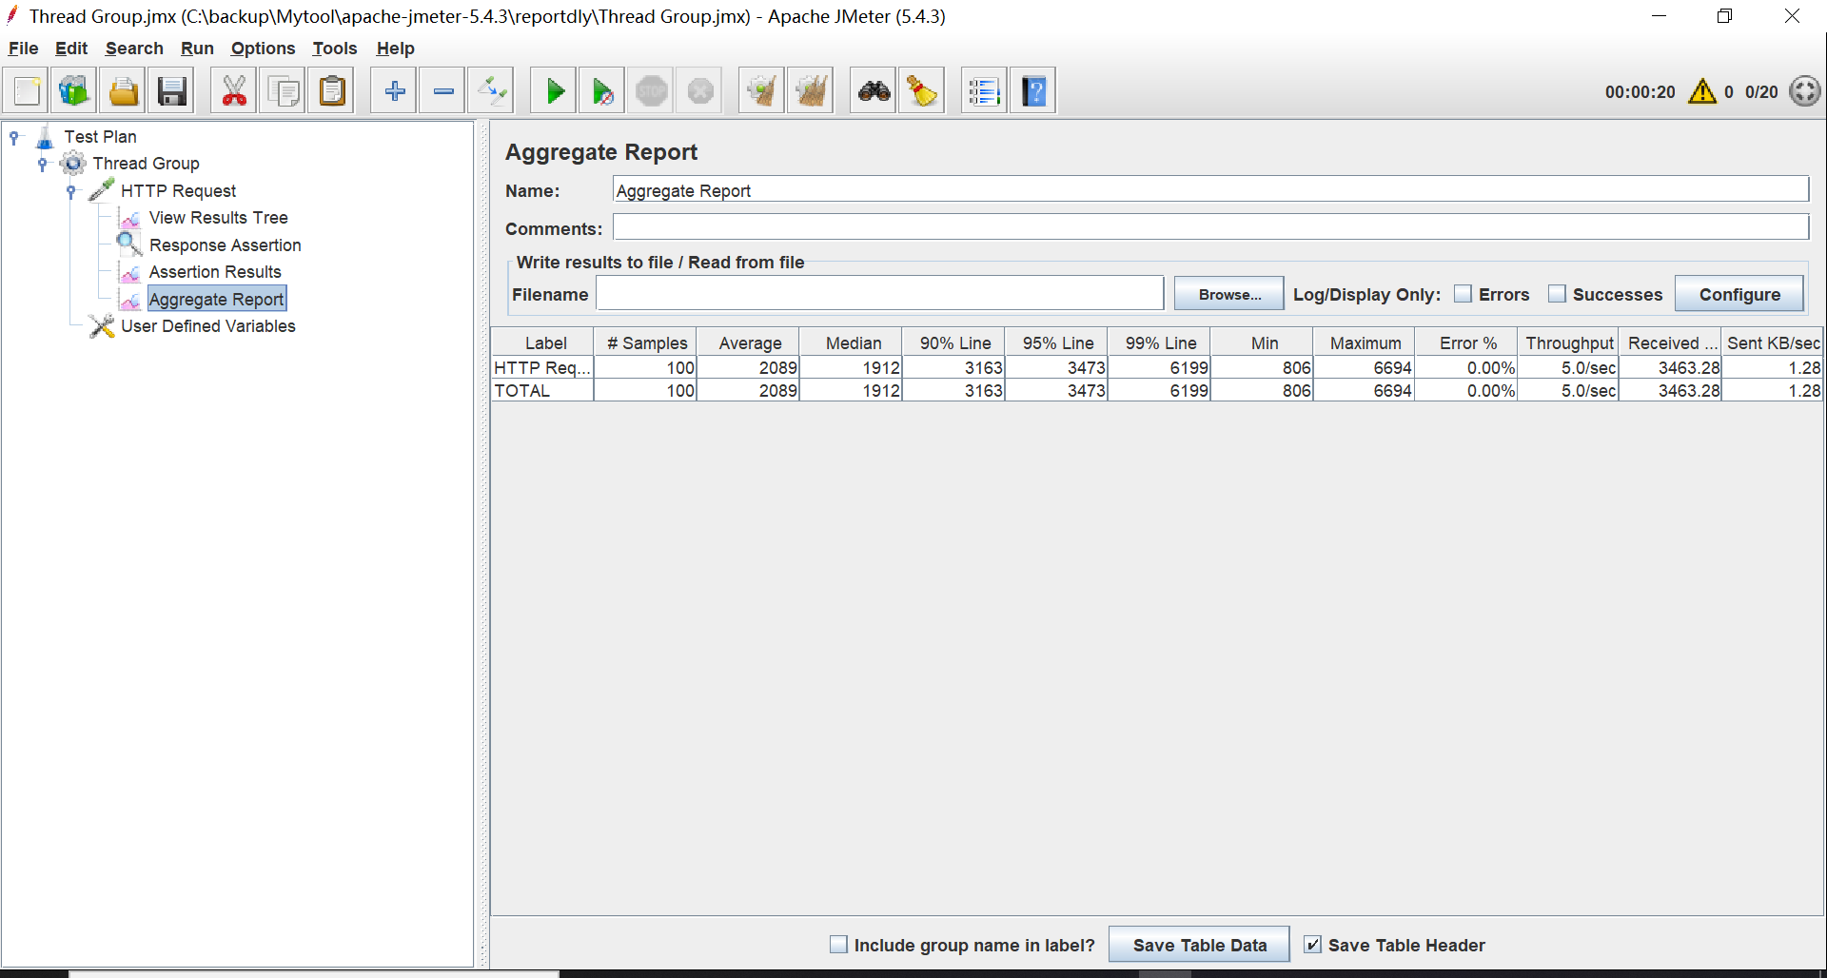Open the Search menu
Screen dimensions: 1827x978
tap(134, 49)
